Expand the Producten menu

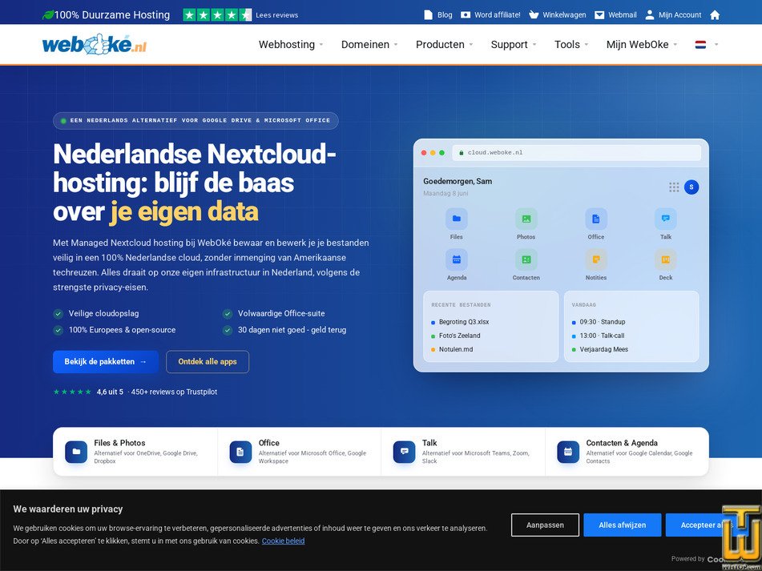click(444, 45)
